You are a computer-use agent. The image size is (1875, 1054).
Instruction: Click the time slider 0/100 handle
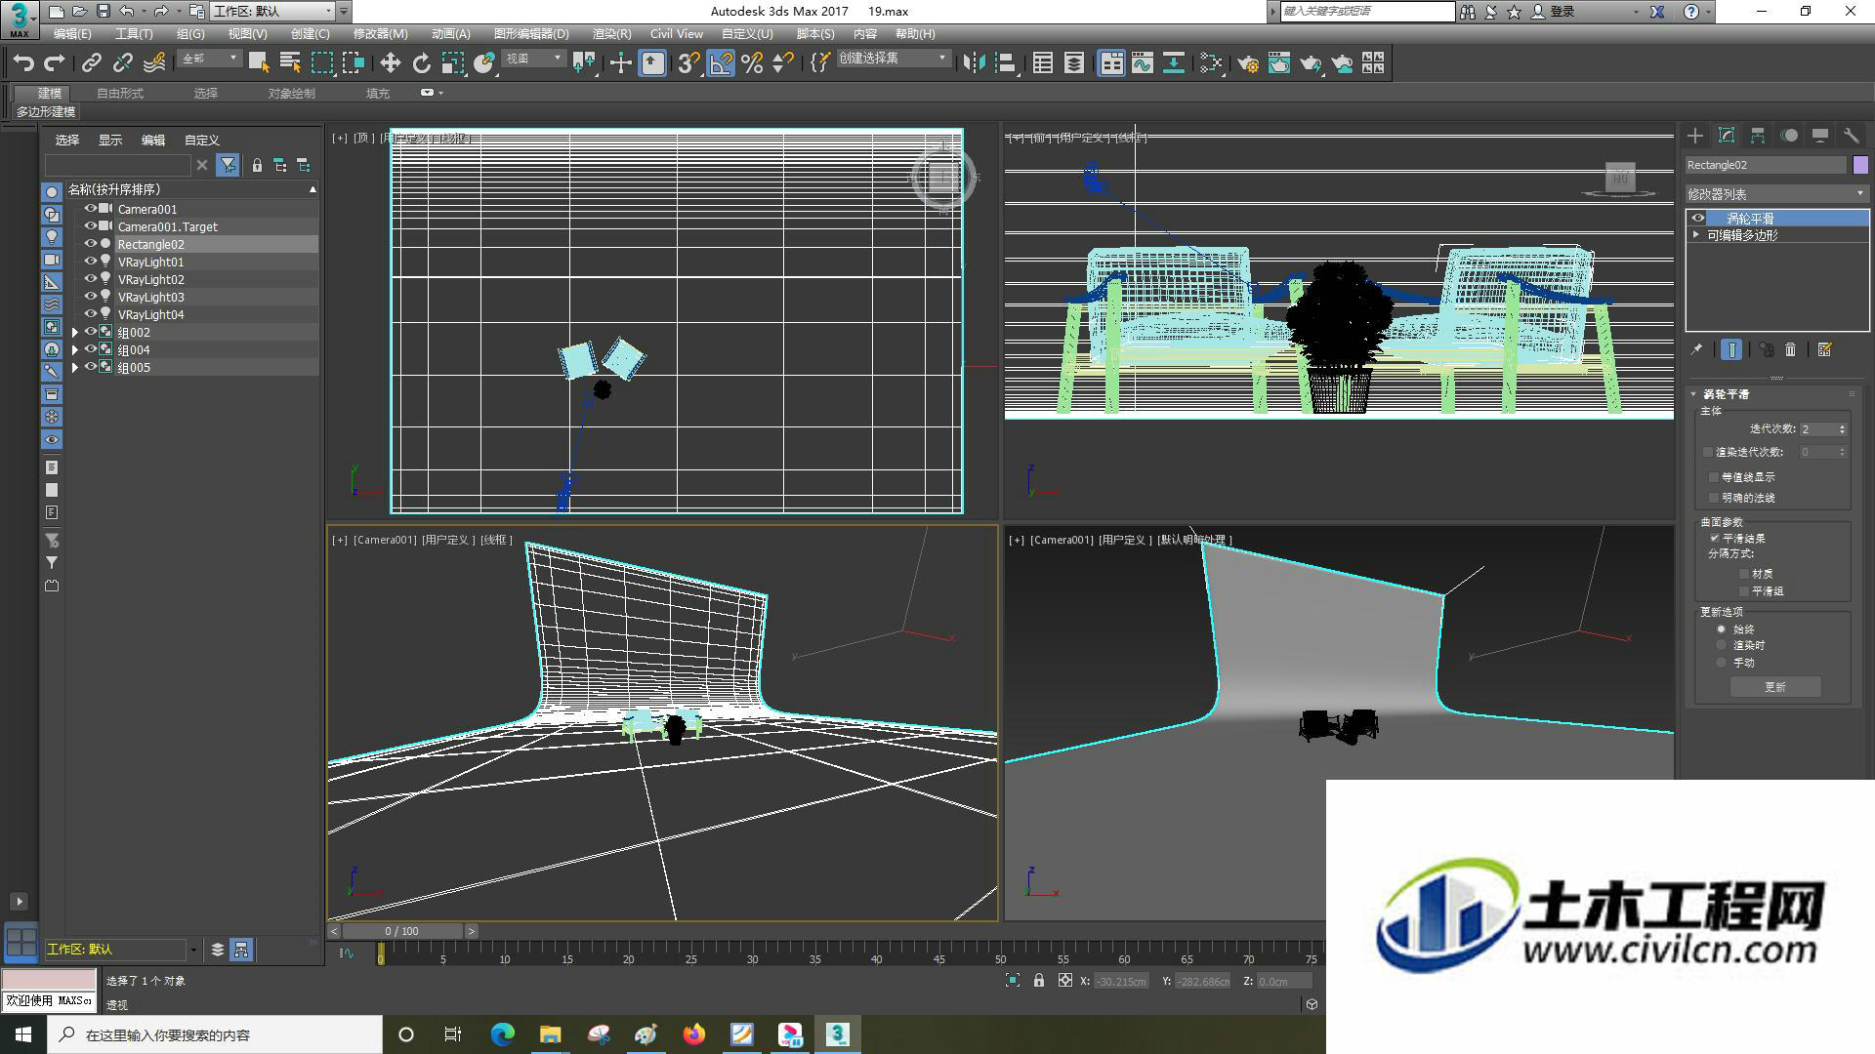401,931
